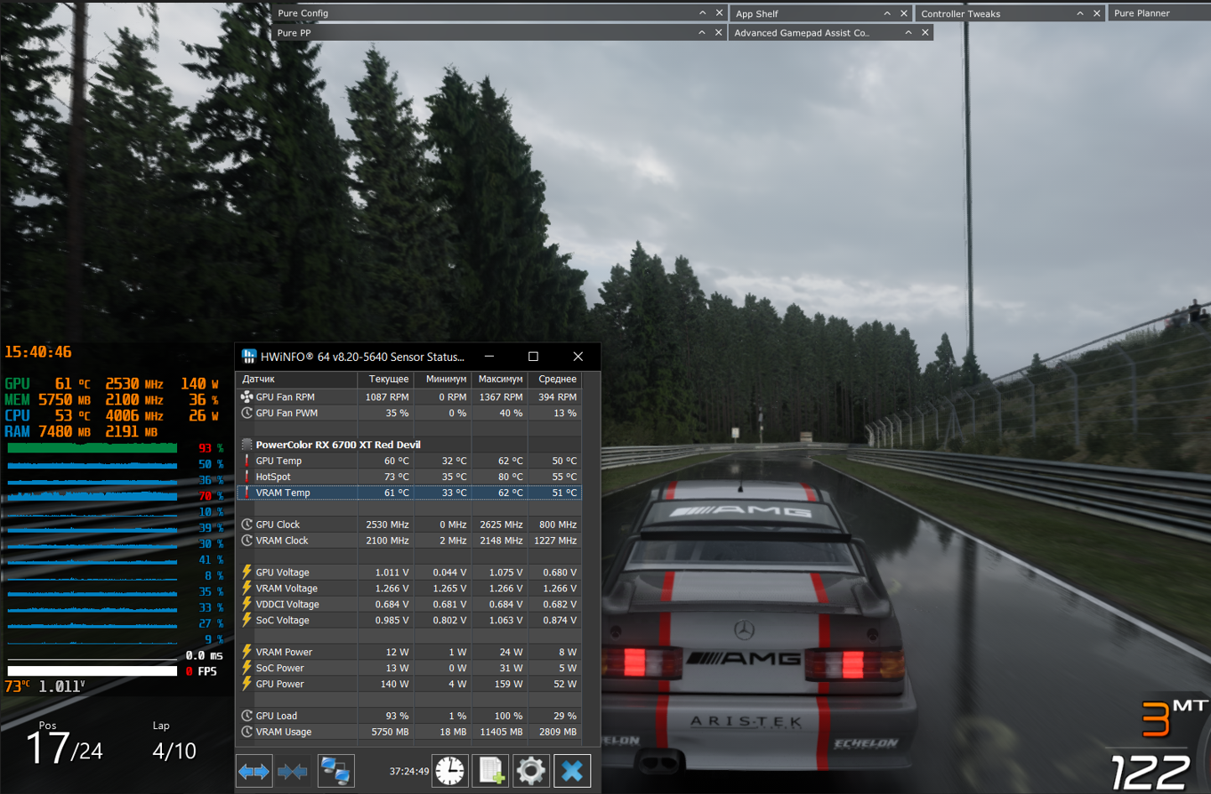Click the Pure Planner window title
This screenshot has height=794, width=1211.
[1142, 13]
